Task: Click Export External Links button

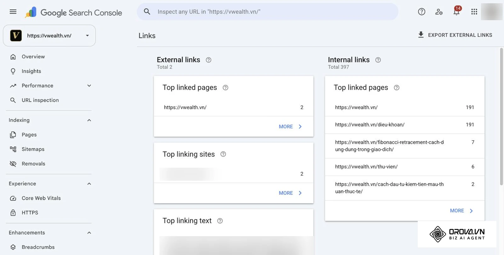Action: pos(455,35)
